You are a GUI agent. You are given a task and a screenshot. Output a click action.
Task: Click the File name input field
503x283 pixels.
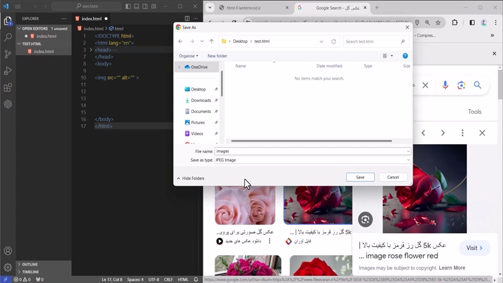(312, 151)
